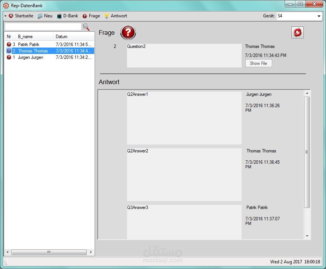Click the red refresh icon button

[297, 32]
